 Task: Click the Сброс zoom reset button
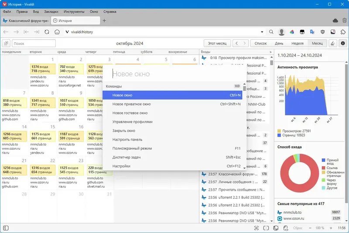[x=298, y=228]
